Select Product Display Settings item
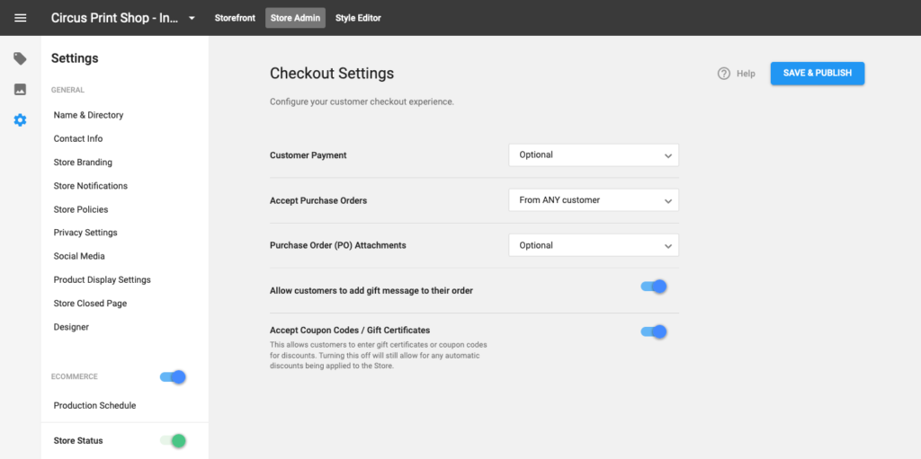This screenshot has height=459, width=921. (103, 280)
